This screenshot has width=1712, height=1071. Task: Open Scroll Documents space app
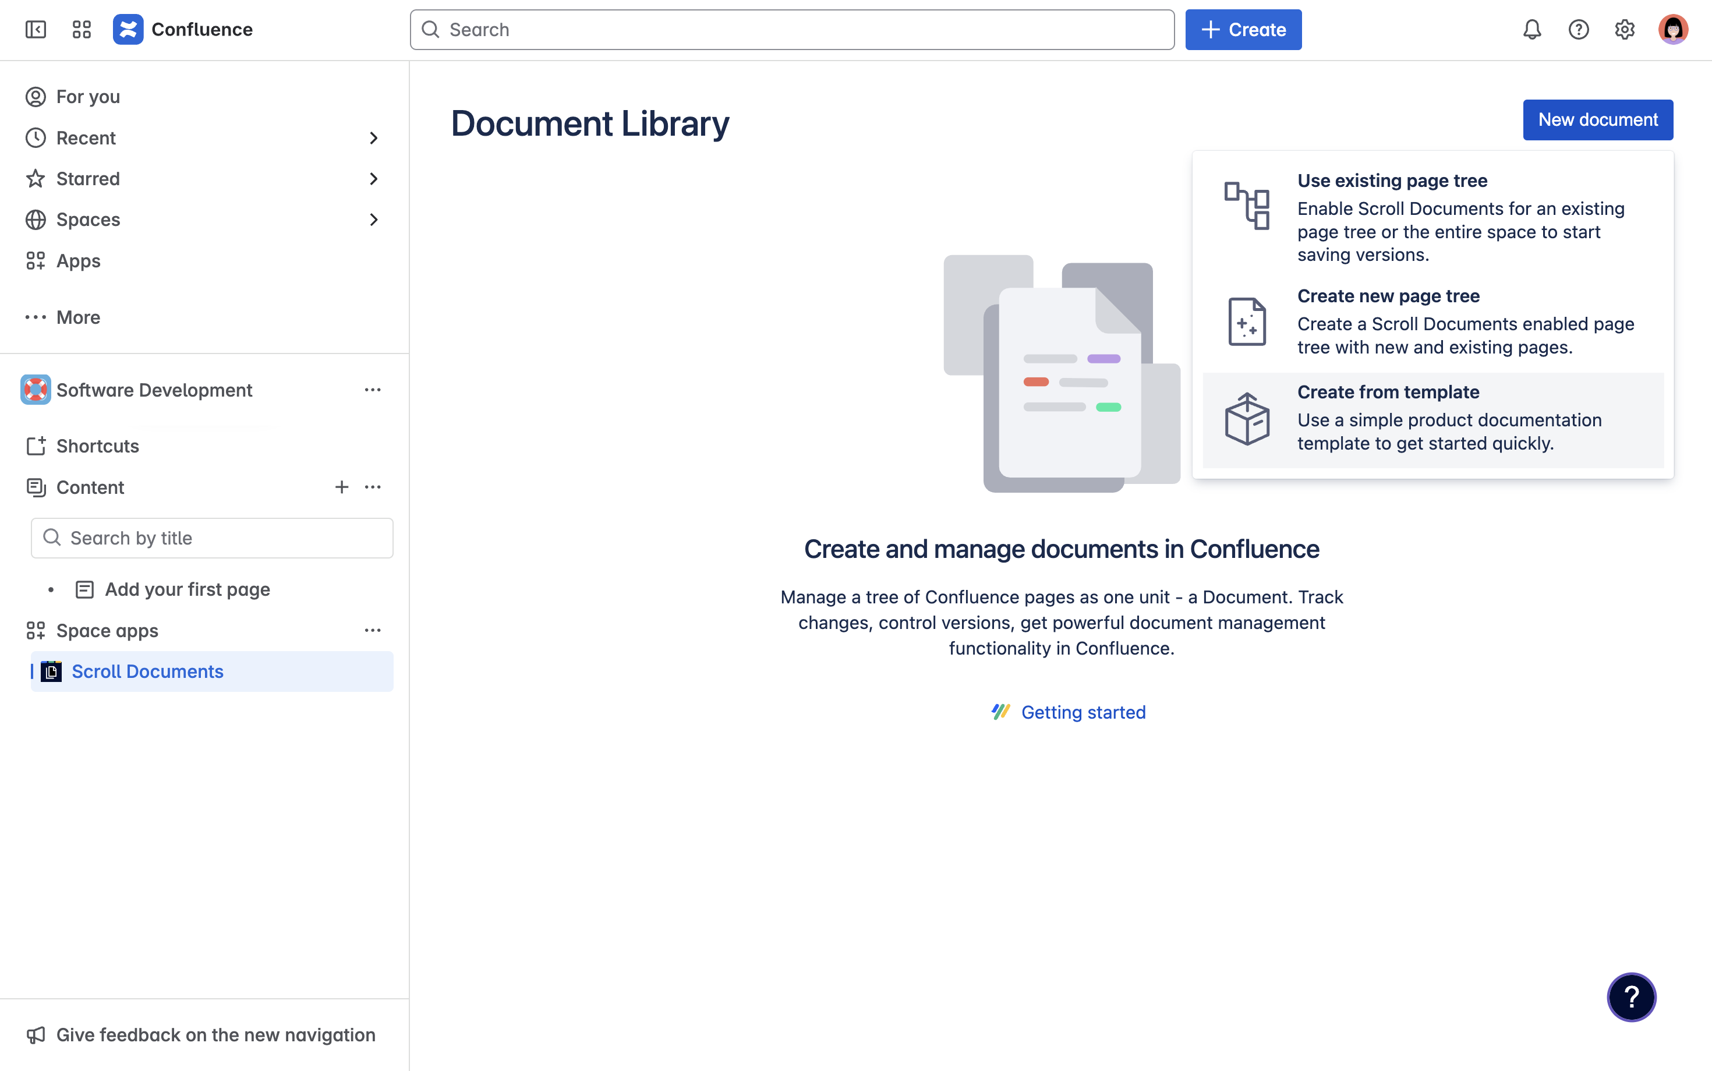[x=147, y=671]
